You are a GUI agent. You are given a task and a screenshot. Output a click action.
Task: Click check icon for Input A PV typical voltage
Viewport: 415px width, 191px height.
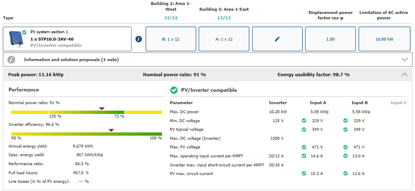click(x=304, y=129)
